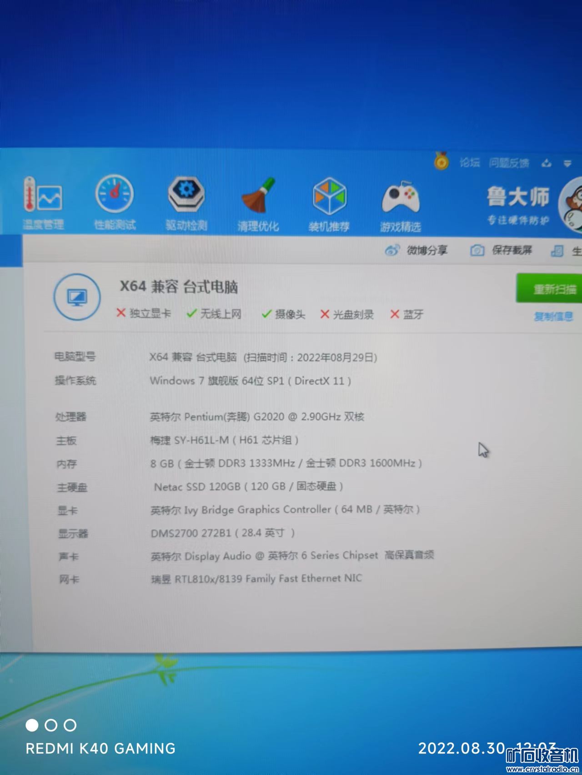Viewport: 582px width, 775px height.
Task: Click the desktop computer monitor icon
Action: pyautogui.click(x=77, y=297)
